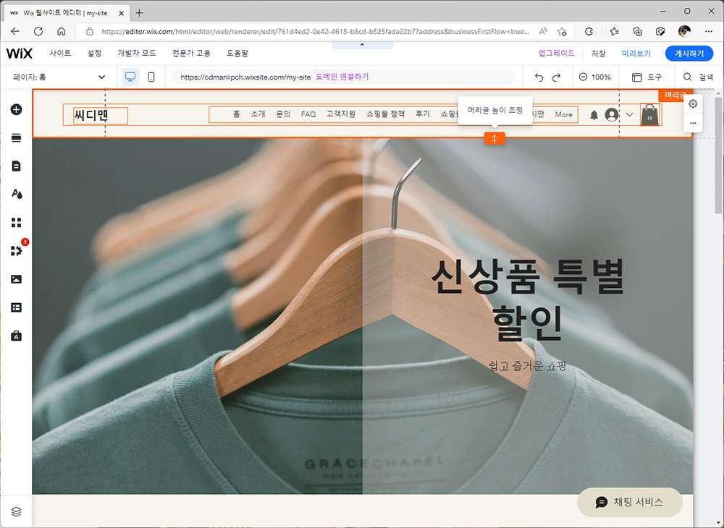The width and height of the screenshot is (724, 528).
Task: Close the Wix editor browser tab
Action: pyautogui.click(x=122, y=13)
